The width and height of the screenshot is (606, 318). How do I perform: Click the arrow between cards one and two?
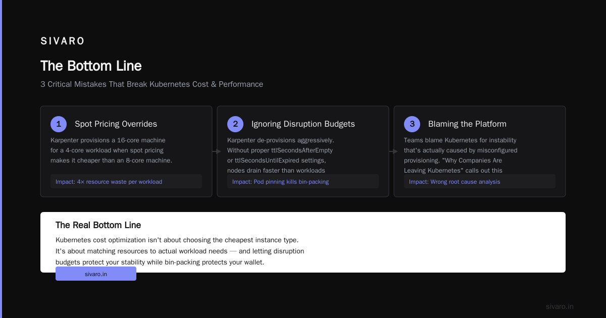(x=217, y=151)
